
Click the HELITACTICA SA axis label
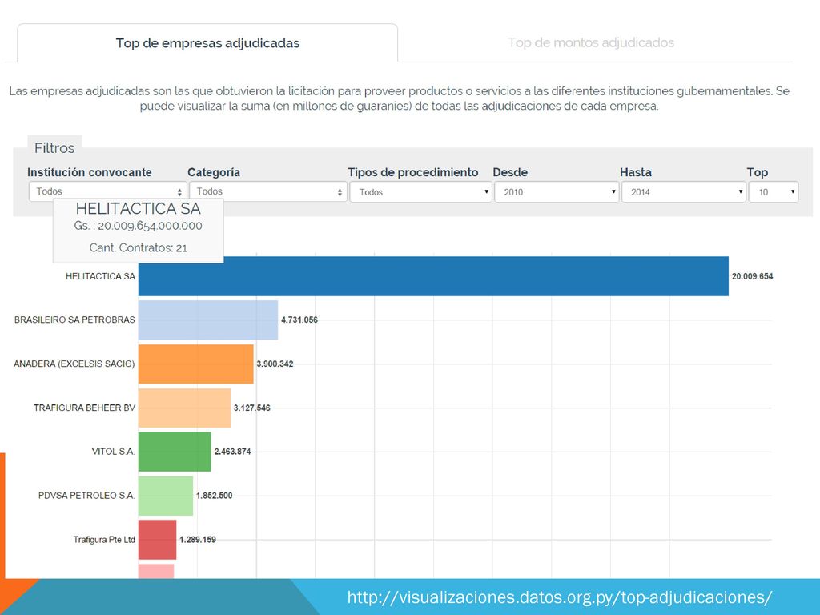[x=100, y=276]
